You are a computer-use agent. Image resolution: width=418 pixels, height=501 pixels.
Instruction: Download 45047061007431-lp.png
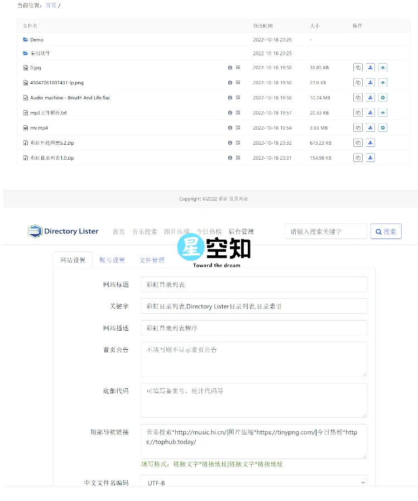[x=371, y=83]
